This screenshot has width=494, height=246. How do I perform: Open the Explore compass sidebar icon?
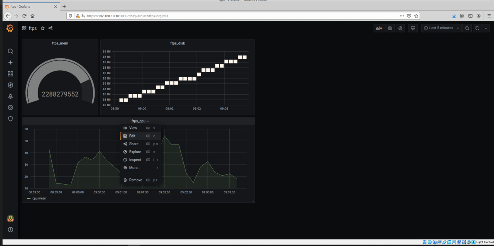point(10,85)
